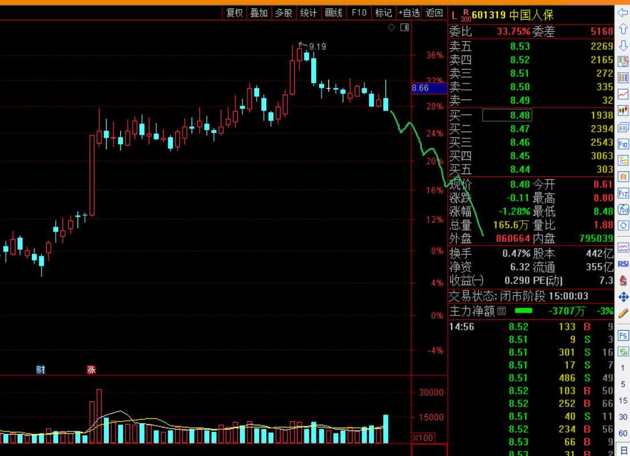Click the 买五 price 8.44
The width and height of the screenshot is (630, 456).
click(x=520, y=170)
